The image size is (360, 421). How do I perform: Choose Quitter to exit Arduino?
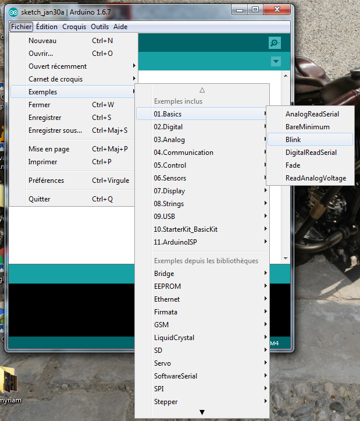73,199
